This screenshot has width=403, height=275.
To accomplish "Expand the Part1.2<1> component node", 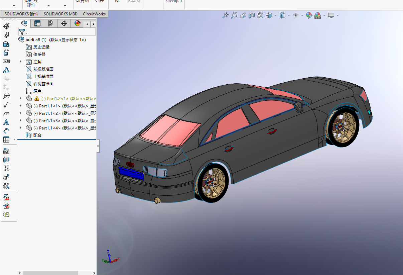I will (x=21, y=98).
